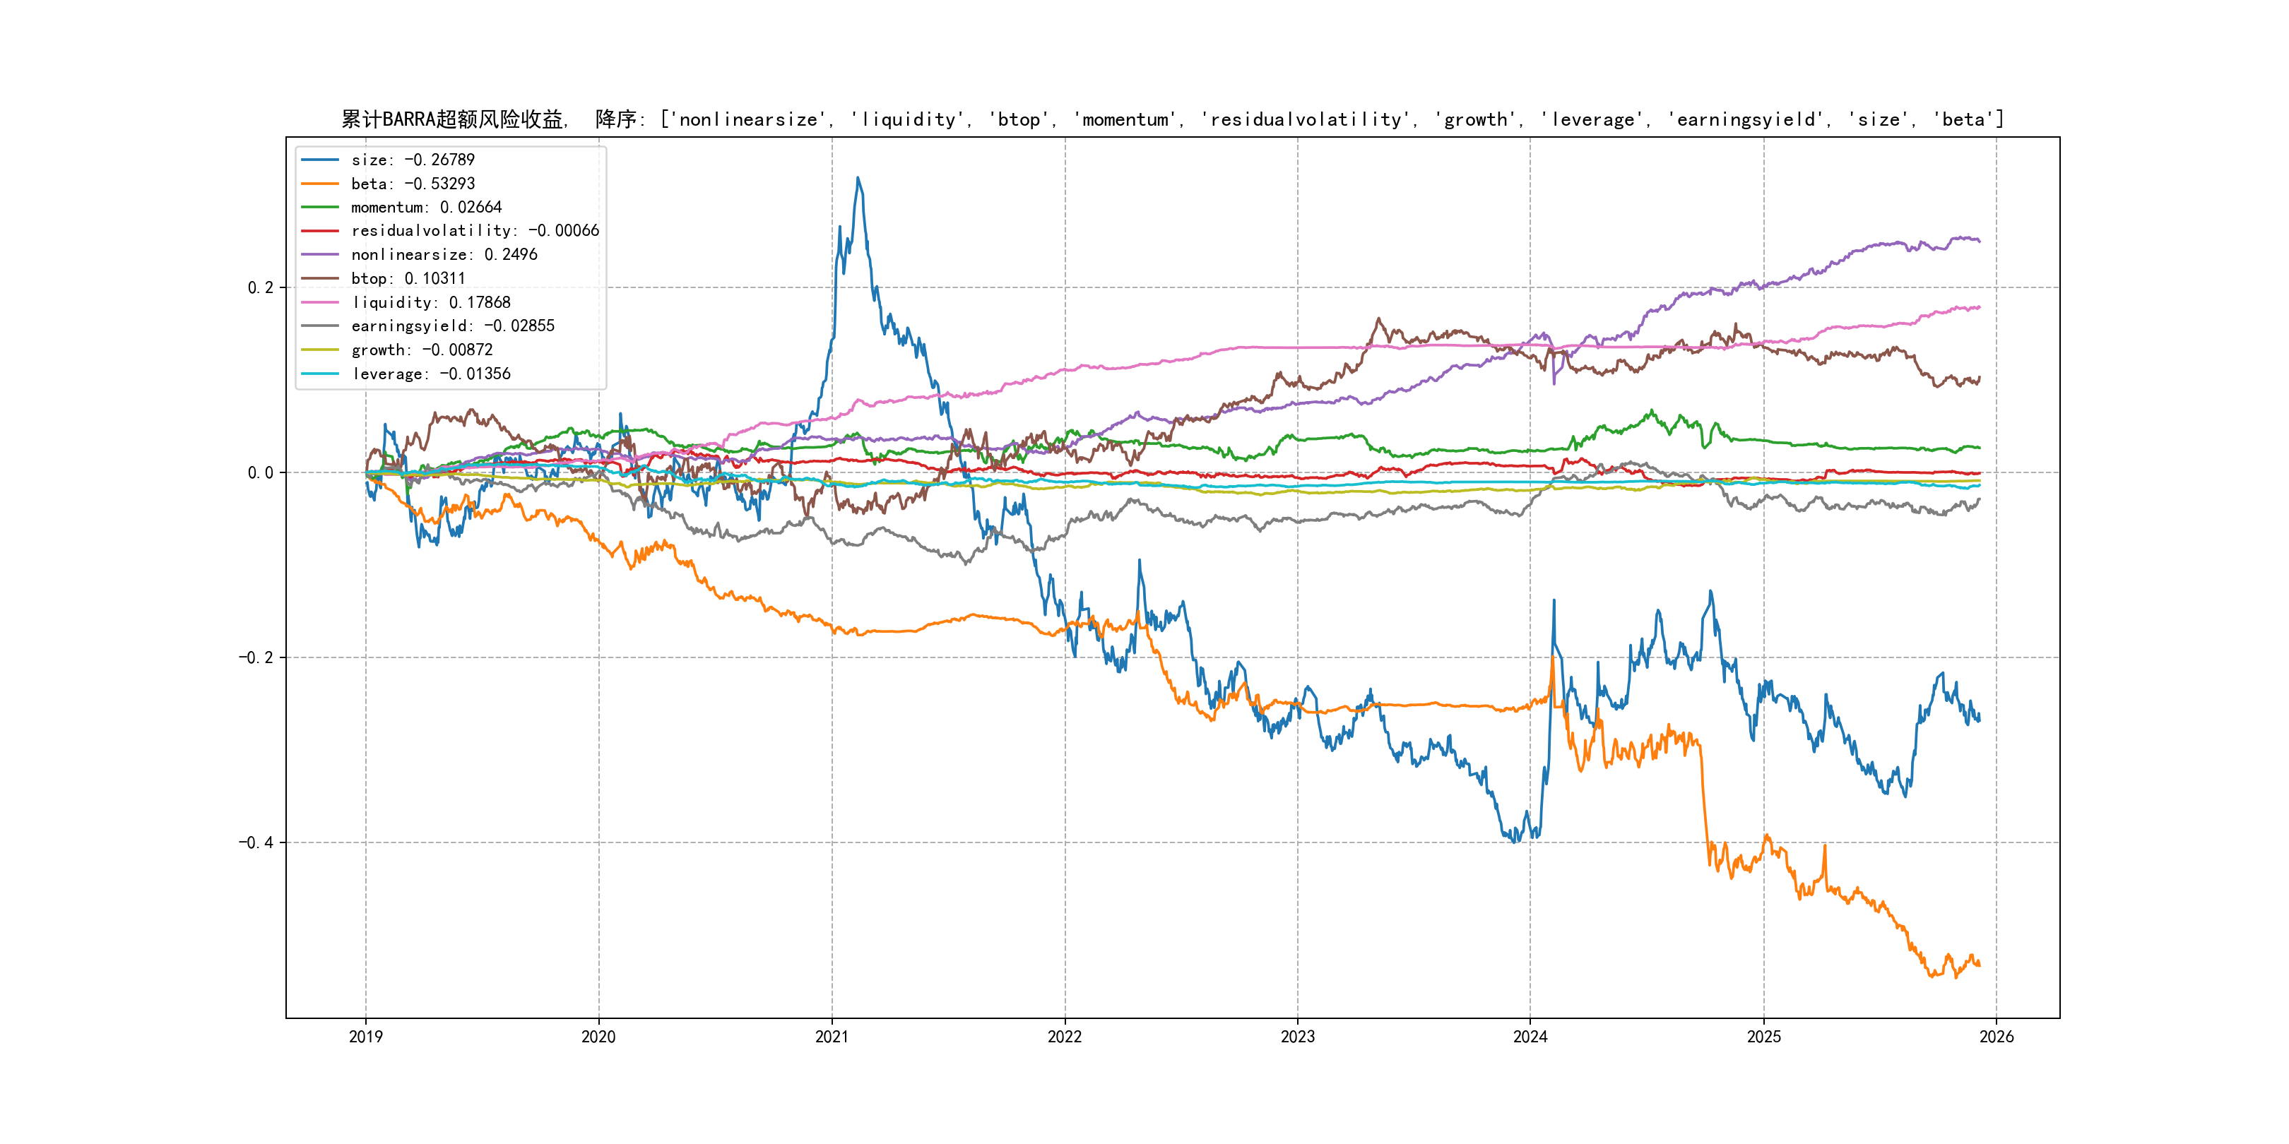This screenshot has width=2289, height=1144.
Task: Click the -0.4 y-axis tick label
Action: tap(256, 843)
